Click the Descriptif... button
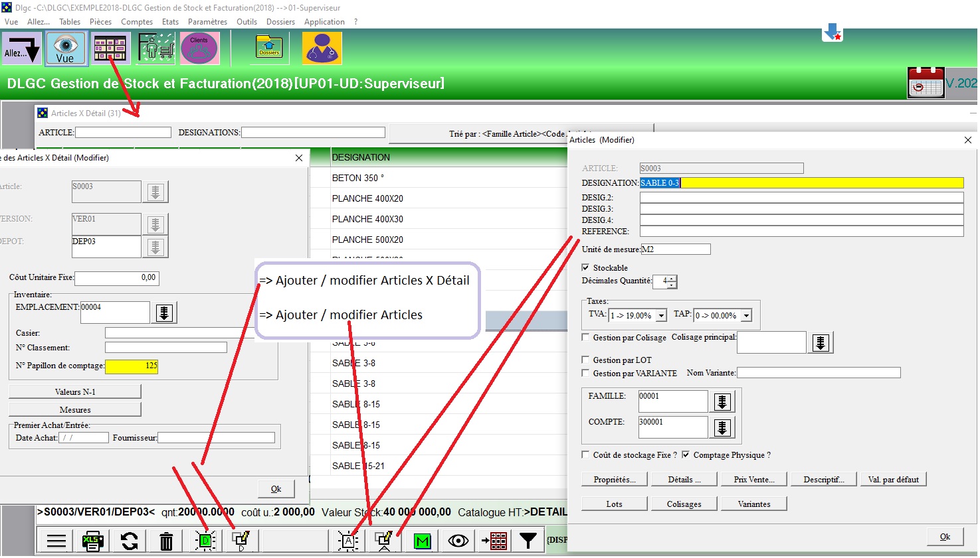980x558 pixels. click(823, 479)
